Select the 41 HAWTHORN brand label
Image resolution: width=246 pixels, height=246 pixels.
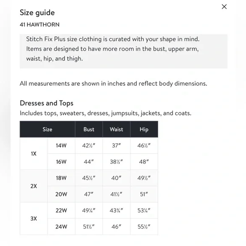[x=39, y=25]
